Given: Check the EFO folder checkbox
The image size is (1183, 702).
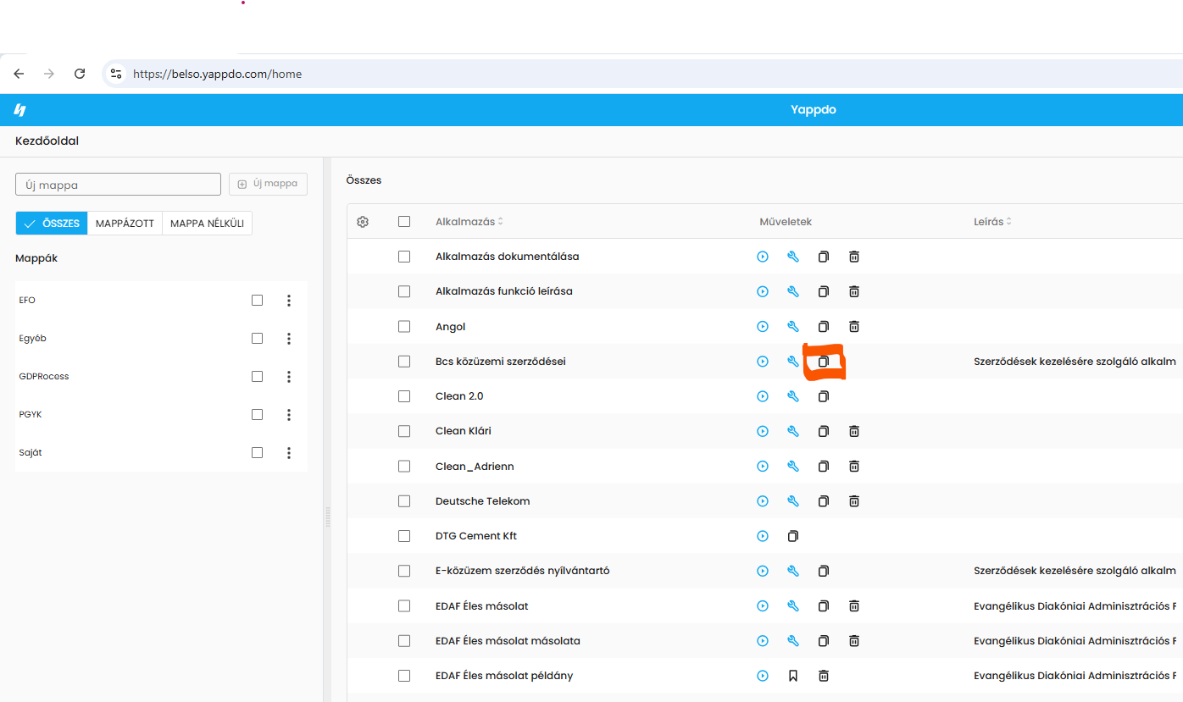Looking at the screenshot, I should [257, 301].
